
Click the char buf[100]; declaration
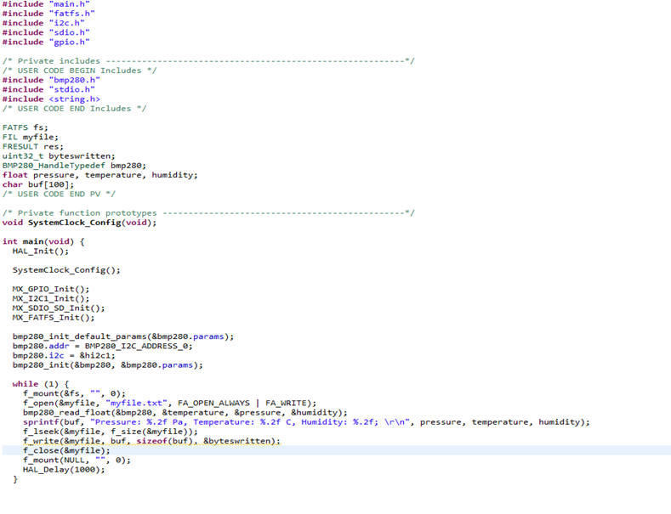click(x=38, y=184)
